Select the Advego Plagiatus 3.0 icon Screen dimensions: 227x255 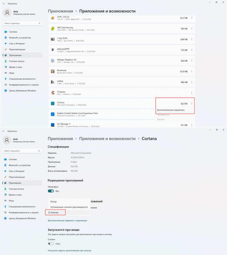coord(53,61)
